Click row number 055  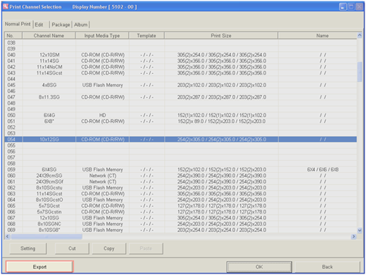pos(11,146)
